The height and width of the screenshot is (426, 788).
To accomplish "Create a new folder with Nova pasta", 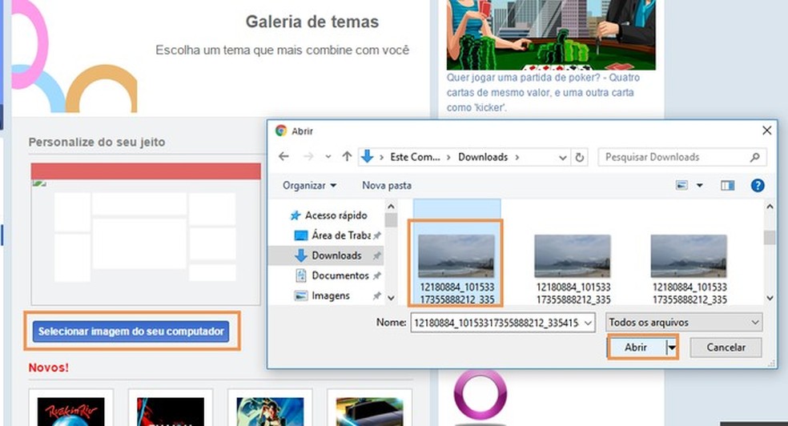I will tap(387, 185).
